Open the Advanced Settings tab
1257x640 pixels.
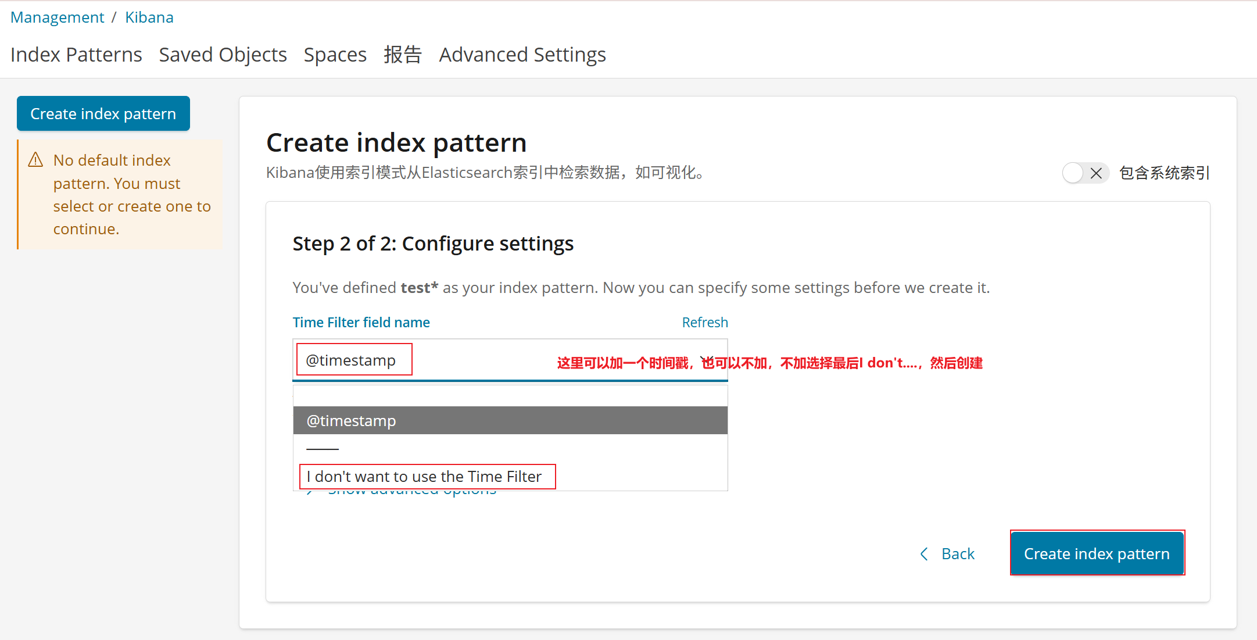(x=522, y=55)
